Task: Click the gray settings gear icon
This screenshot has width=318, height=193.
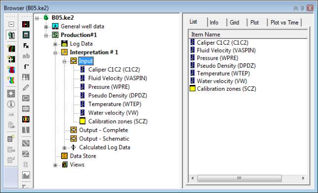Action: pyautogui.click(x=11, y=94)
